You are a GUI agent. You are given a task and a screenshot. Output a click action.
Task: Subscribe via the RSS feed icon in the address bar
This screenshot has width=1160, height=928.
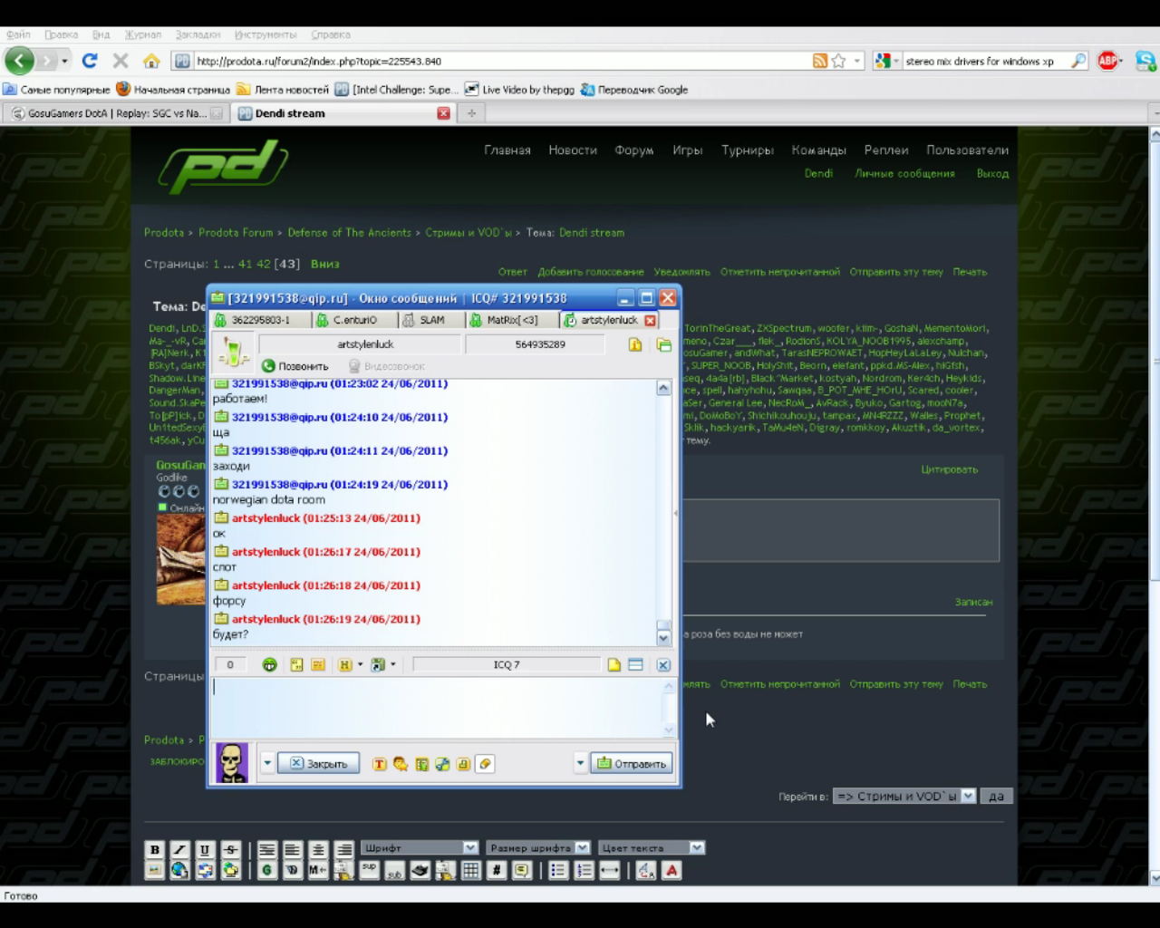820,61
